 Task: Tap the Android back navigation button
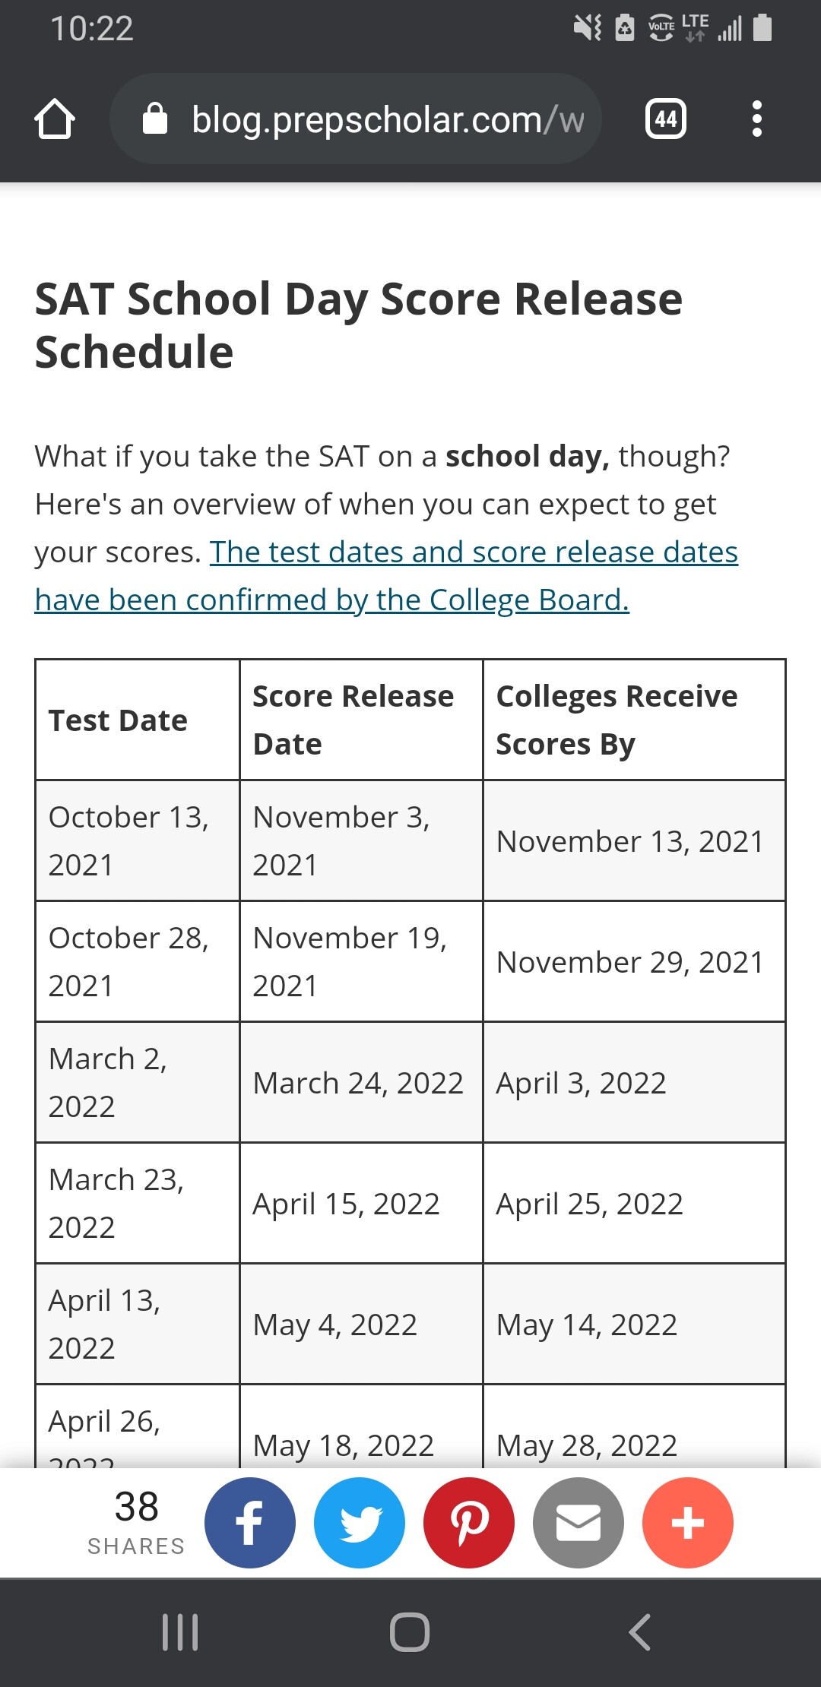point(640,1632)
